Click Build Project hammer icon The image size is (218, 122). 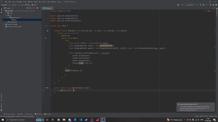pyautogui.click(x=183, y=5)
